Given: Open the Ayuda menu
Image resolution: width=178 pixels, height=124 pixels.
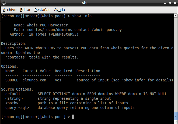Looking at the screenshot, I should point(59,10).
